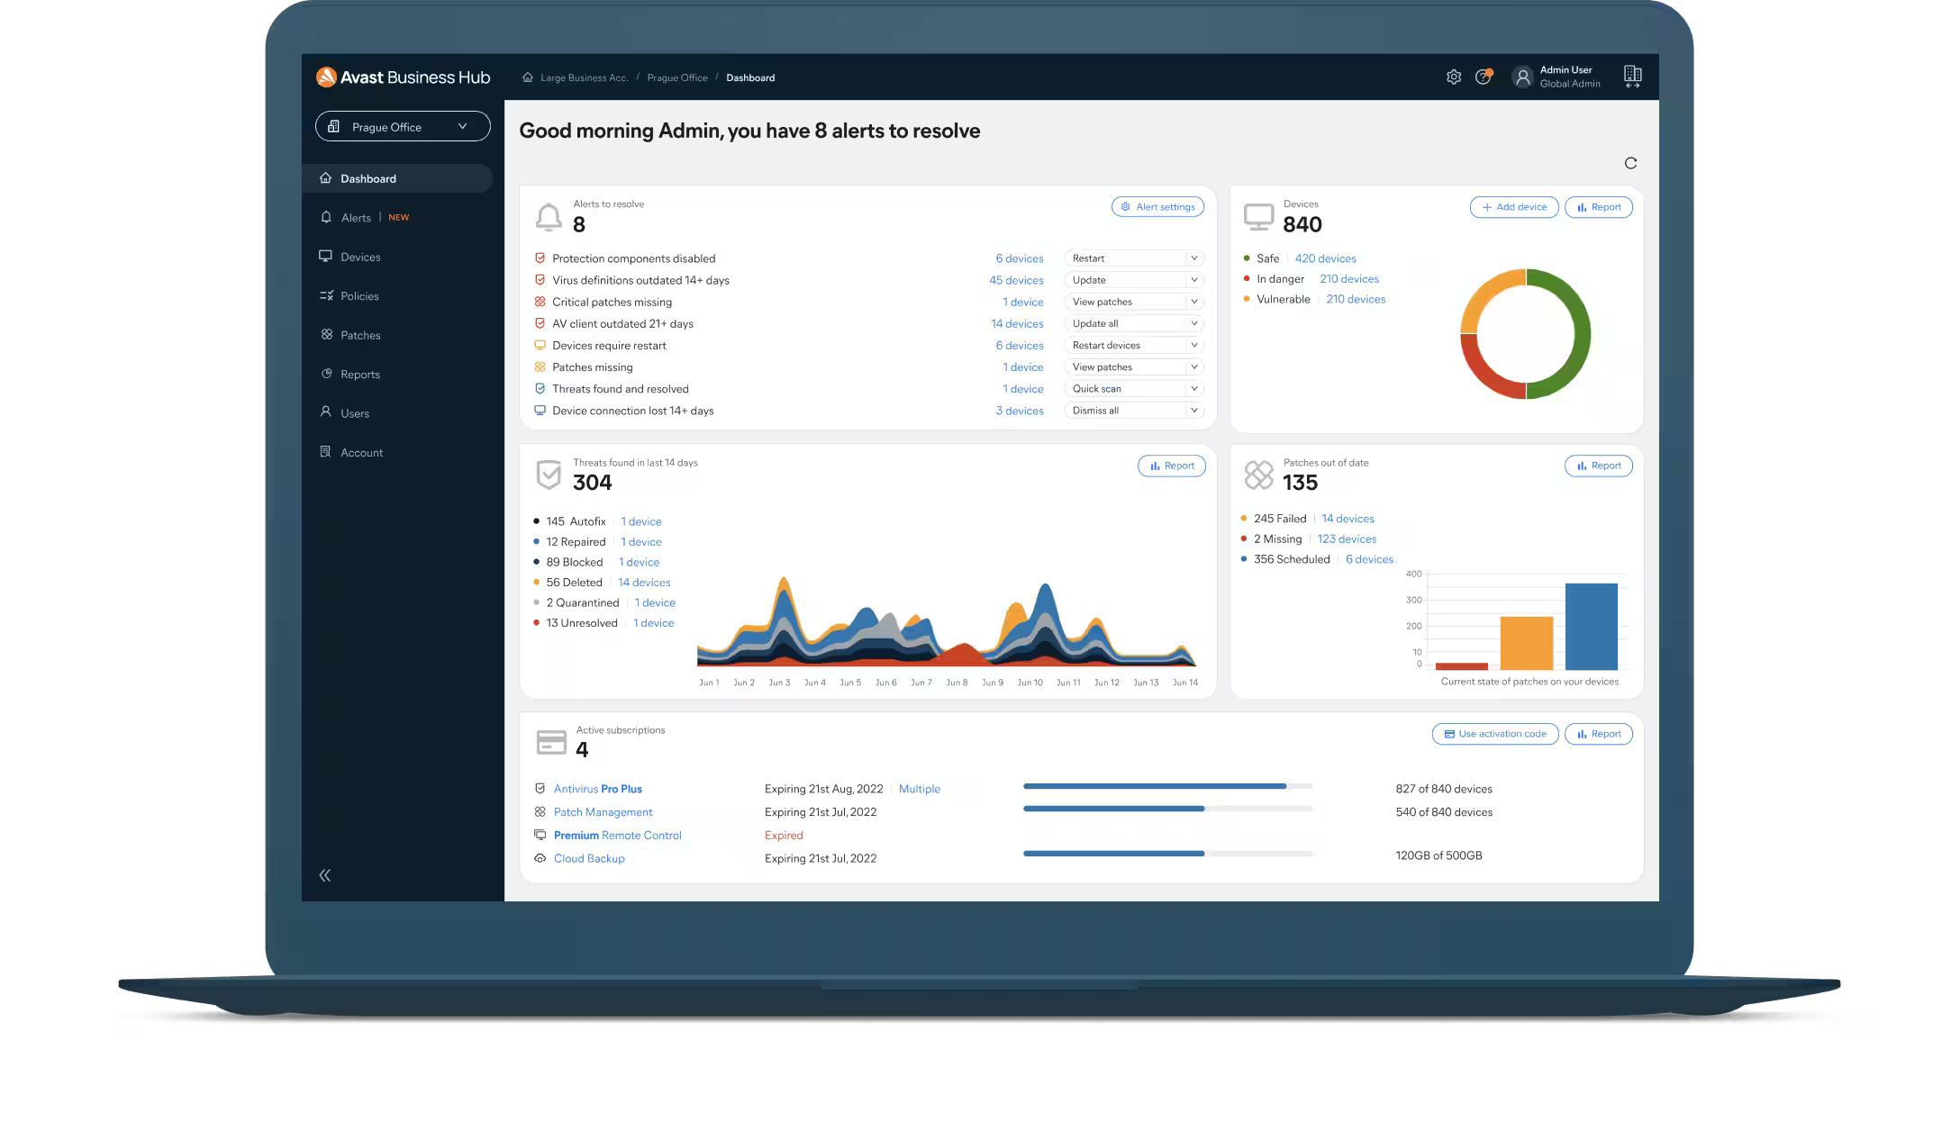Viewport: 1960px width, 1122px height.
Task: Click the Avast Business Hub logo
Action: click(403, 77)
